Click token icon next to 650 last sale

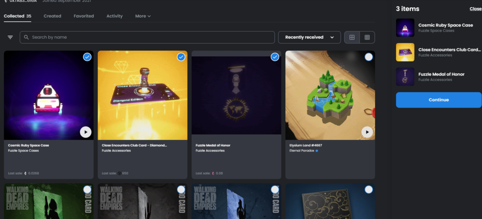pyautogui.click(x=119, y=173)
